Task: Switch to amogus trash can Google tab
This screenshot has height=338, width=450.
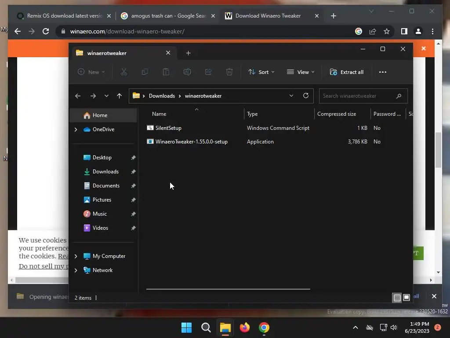Action: pos(168,16)
